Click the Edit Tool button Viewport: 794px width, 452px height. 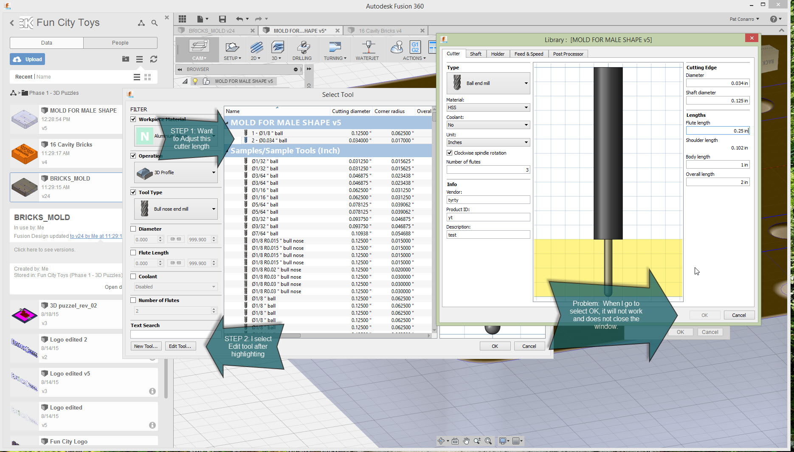[x=180, y=346]
